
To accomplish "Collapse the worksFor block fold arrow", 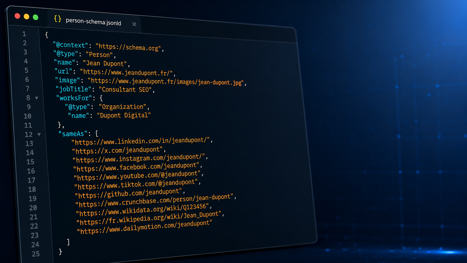I will pyautogui.click(x=37, y=98).
